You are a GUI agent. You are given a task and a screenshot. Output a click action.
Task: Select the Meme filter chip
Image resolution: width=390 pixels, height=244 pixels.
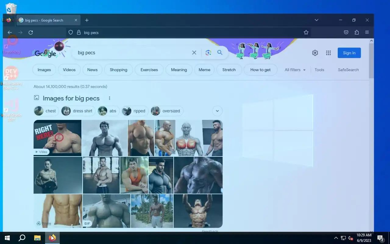click(x=204, y=70)
